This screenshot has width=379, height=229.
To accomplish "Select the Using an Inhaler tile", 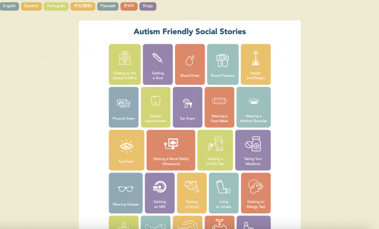I will coord(224,193).
